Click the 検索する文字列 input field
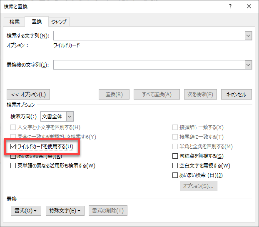Screen dimensions: 259x227 coord(149,36)
